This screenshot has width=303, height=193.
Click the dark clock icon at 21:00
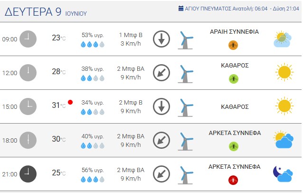tap(28, 174)
